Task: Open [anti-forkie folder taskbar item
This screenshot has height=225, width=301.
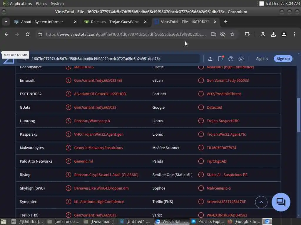Action: (x=63, y=221)
